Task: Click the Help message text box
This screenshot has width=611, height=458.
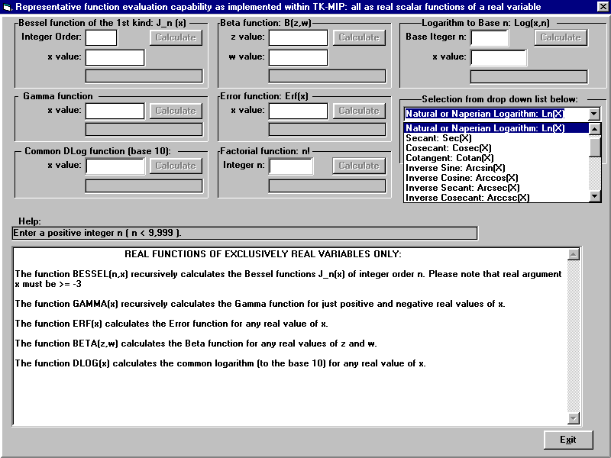Action: click(x=244, y=234)
